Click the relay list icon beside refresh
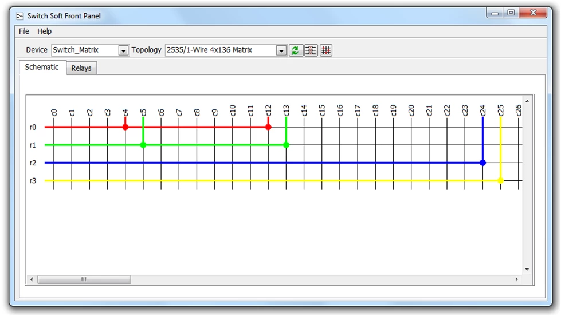Image resolution: width=561 pixels, height=316 pixels. click(311, 50)
